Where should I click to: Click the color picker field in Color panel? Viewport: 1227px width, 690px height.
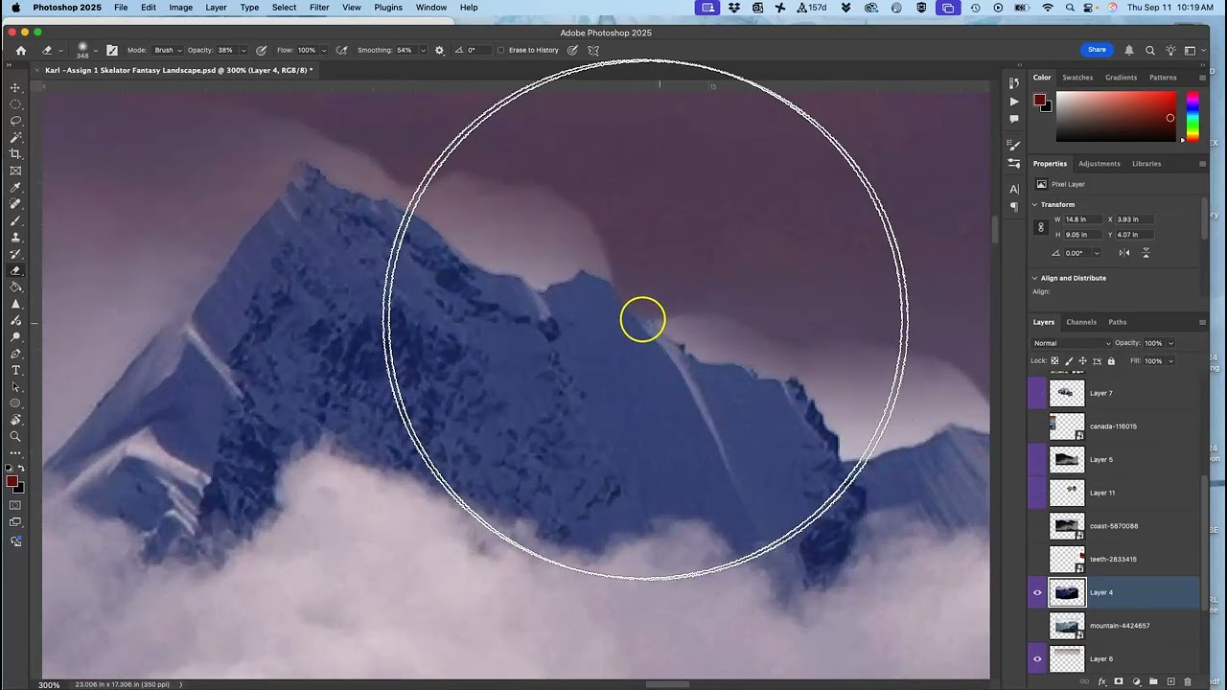click(x=1116, y=117)
